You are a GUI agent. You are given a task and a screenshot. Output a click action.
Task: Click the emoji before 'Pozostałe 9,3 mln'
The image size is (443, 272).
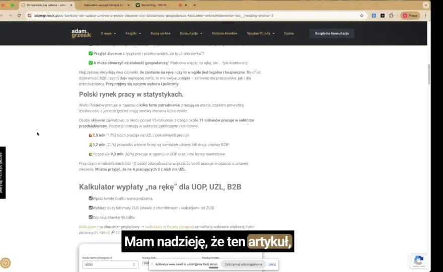coord(91,154)
